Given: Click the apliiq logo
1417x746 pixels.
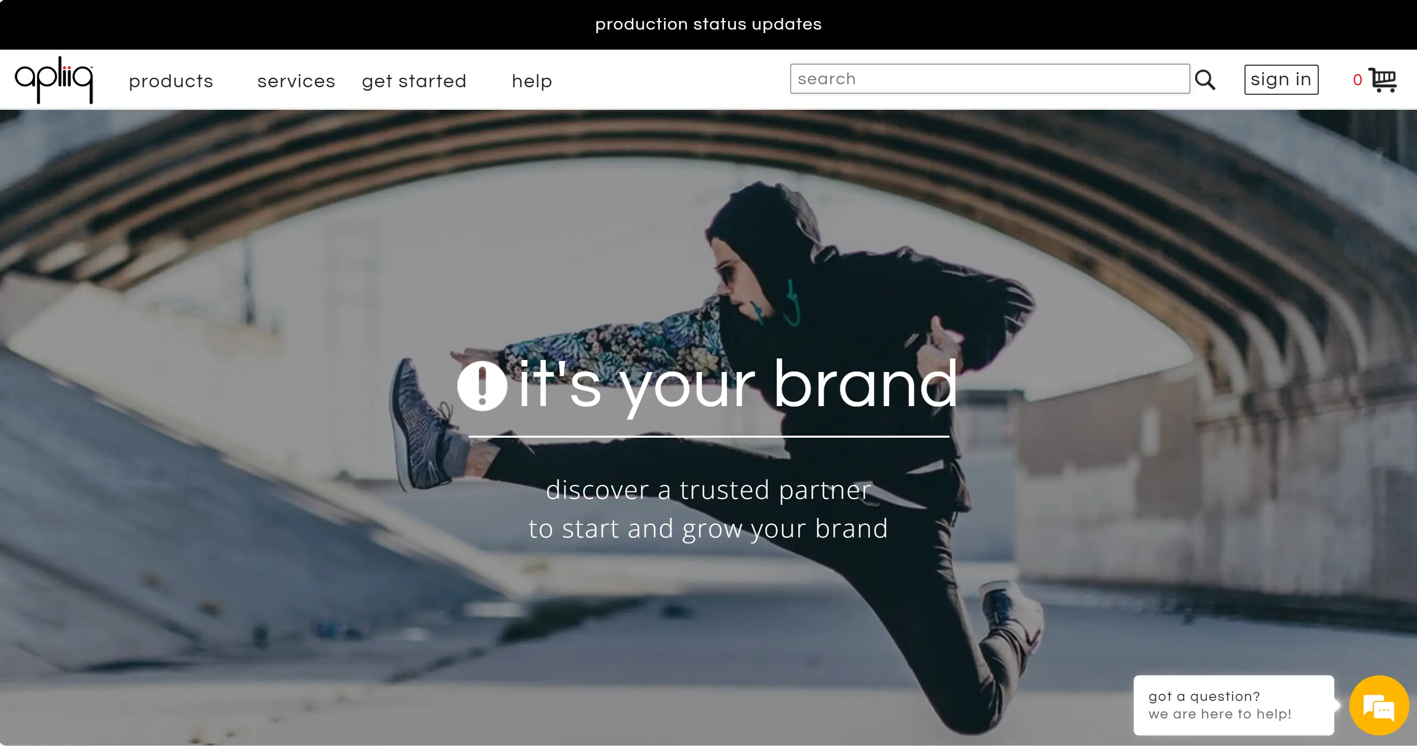Looking at the screenshot, I should coord(54,80).
